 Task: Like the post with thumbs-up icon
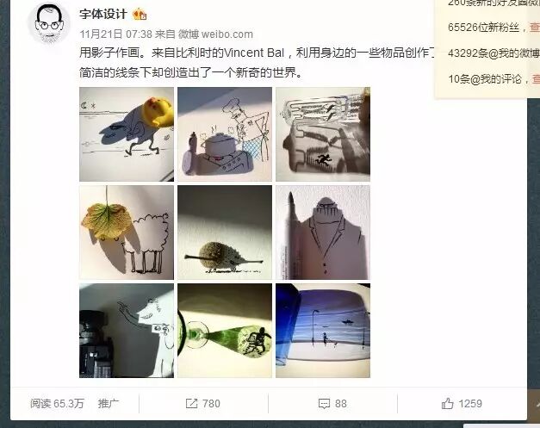click(x=447, y=403)
